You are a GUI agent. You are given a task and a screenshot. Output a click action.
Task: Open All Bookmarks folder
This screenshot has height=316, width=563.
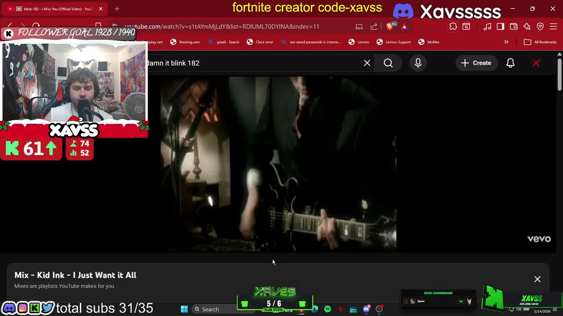coord(541,42)
